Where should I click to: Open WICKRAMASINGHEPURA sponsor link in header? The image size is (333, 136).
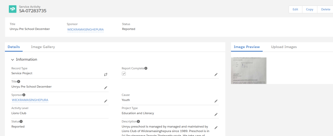(x=86, y=30)
